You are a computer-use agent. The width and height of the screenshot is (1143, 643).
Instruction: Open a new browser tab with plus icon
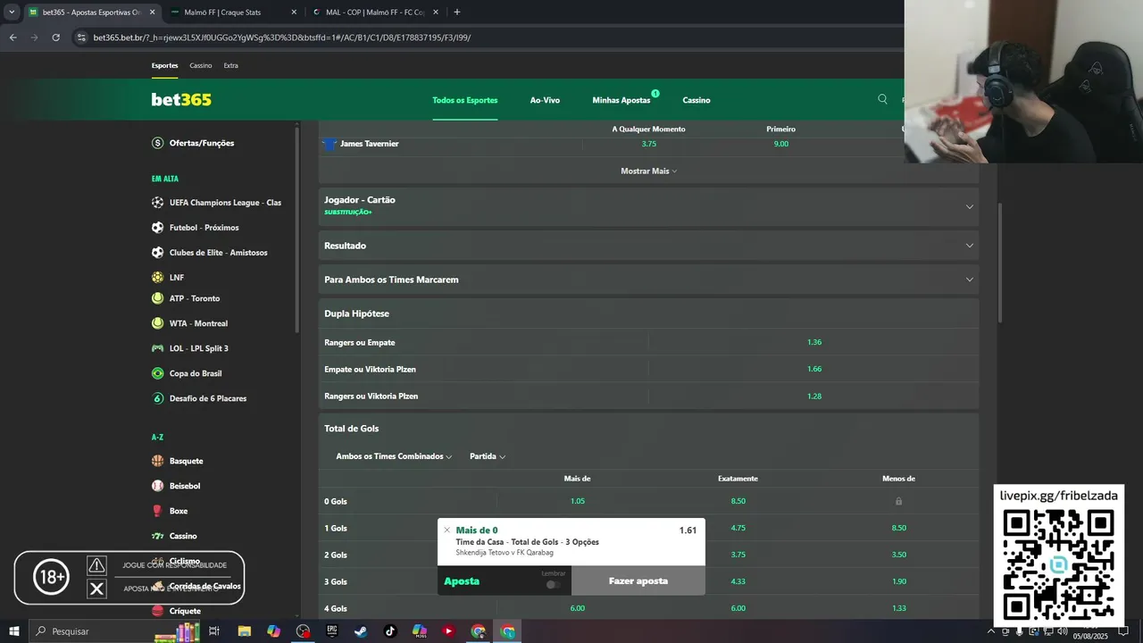(x=457, y=13)
